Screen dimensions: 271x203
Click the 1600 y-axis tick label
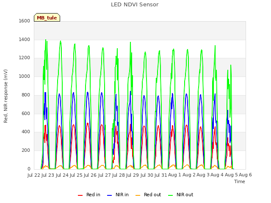[25, 21]
